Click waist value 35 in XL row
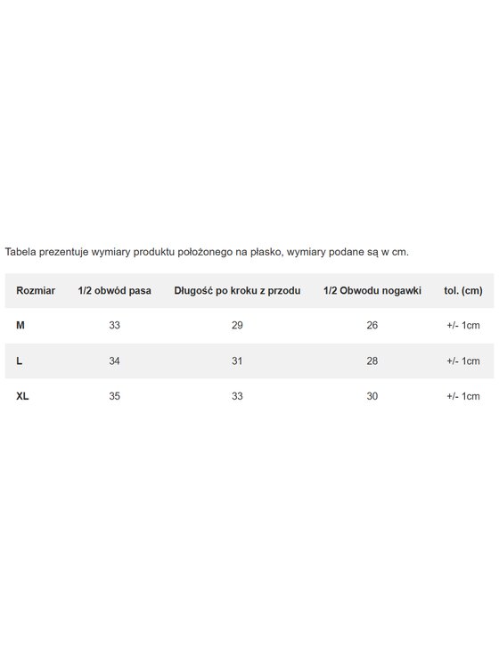 pyautogui.click(x=114, y=396)
